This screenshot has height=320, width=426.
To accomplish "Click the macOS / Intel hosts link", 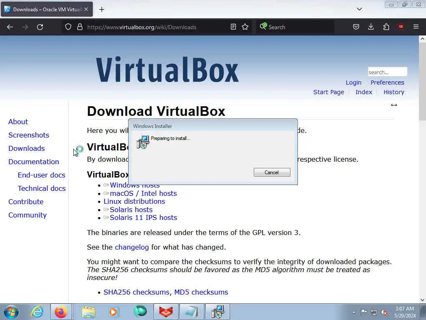I will pos(143,193).
